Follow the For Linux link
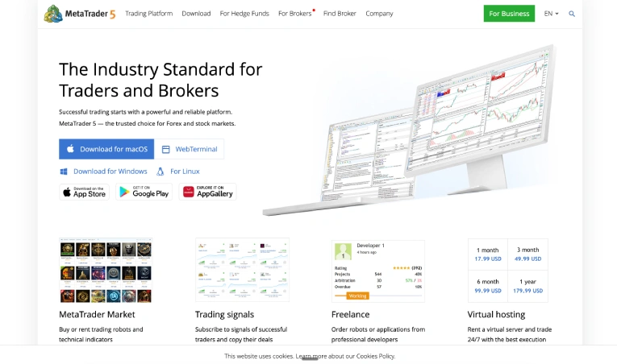 click(x=185, y=172)
